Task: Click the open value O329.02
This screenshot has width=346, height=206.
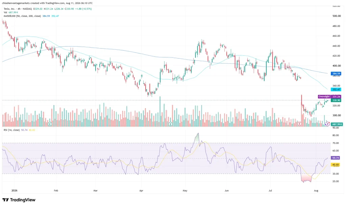Action: (38, 9)
